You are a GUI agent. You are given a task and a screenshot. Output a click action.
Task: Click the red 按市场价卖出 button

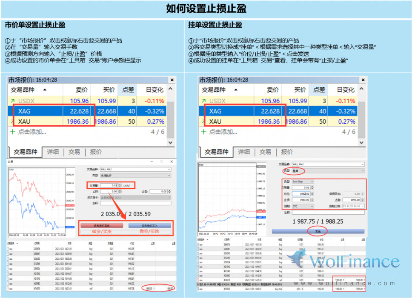102,226
